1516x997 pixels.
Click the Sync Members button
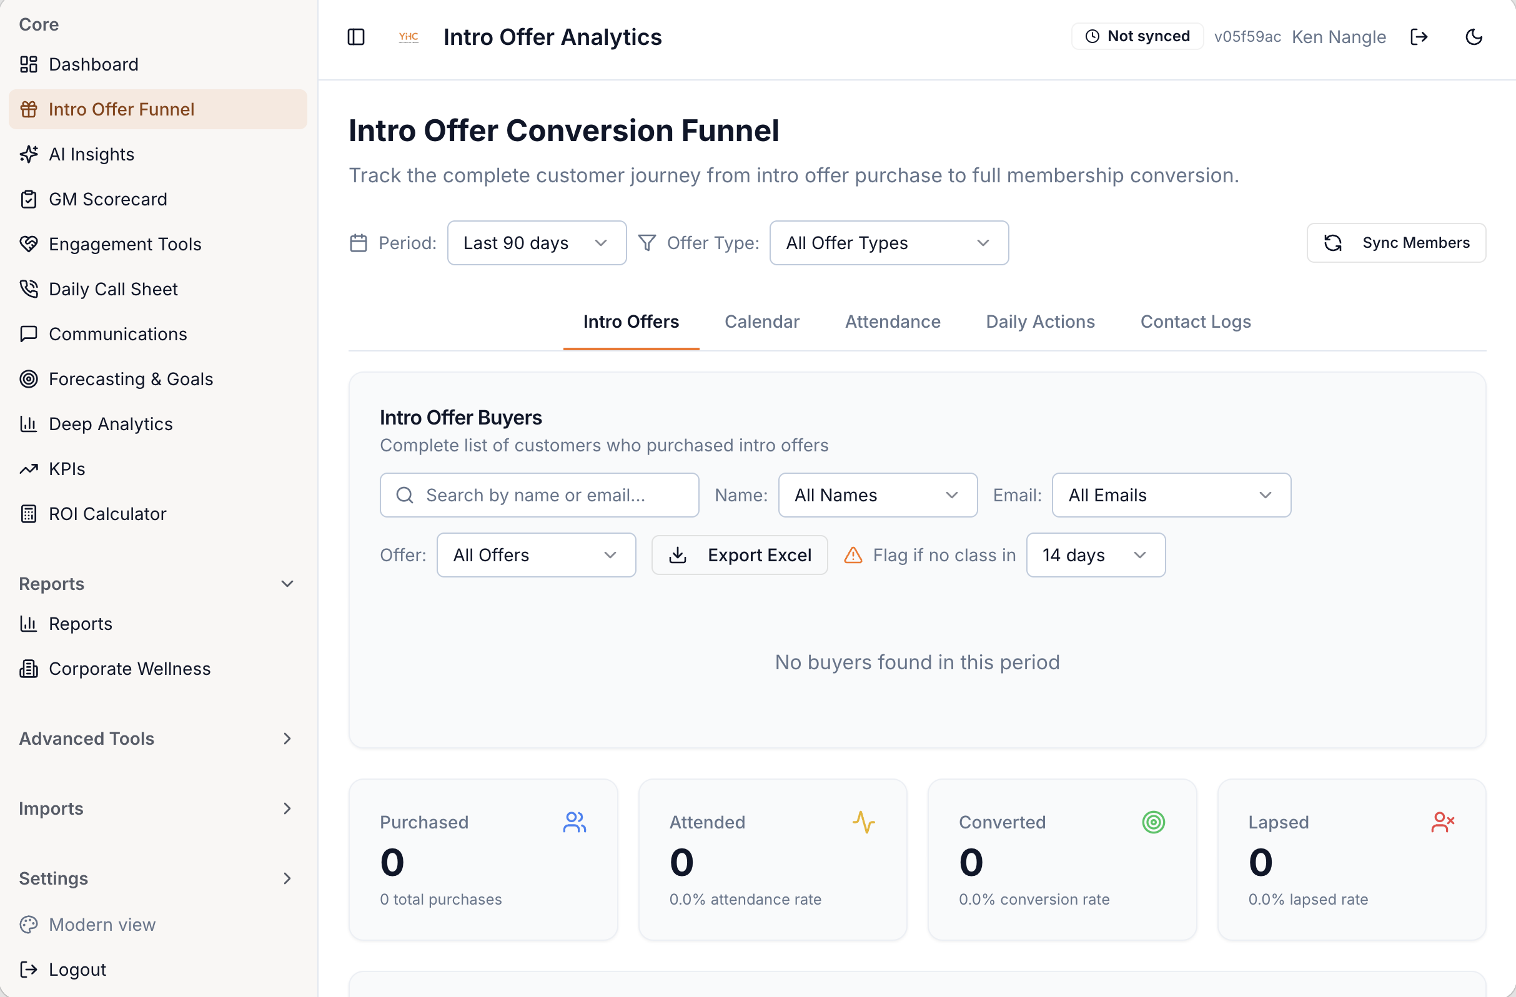[x=1396, y=243]
